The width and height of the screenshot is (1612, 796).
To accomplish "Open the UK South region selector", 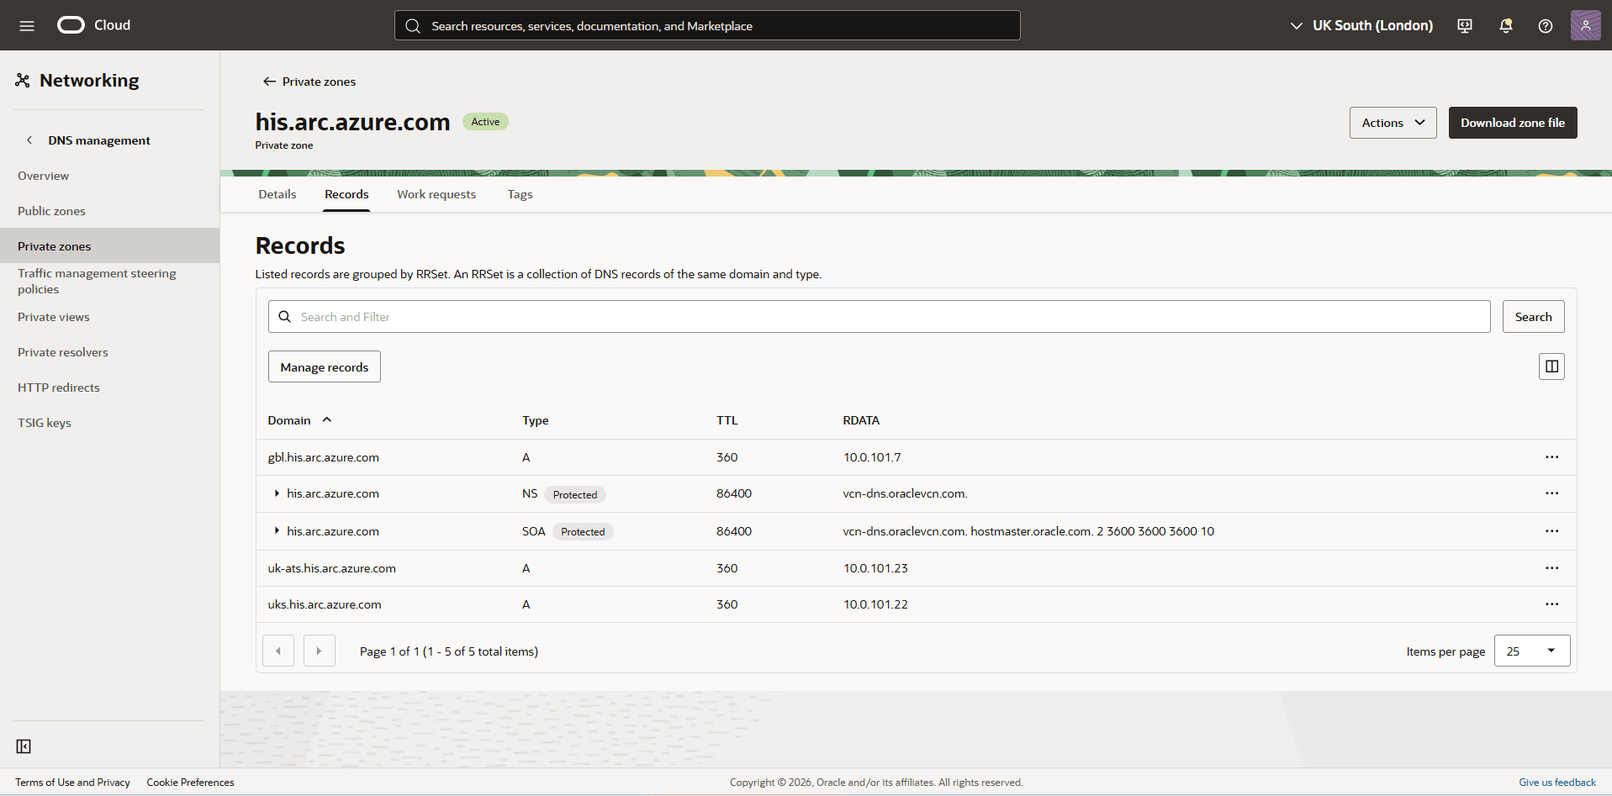I will 1361,25.
